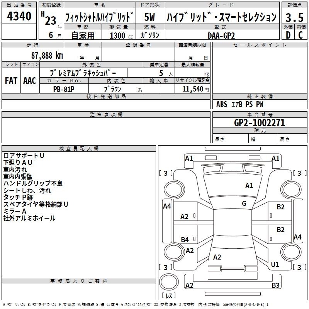This screenshot has width=309, height=309.
Task: Click the G marker on the car diagram
Action: 244,204
